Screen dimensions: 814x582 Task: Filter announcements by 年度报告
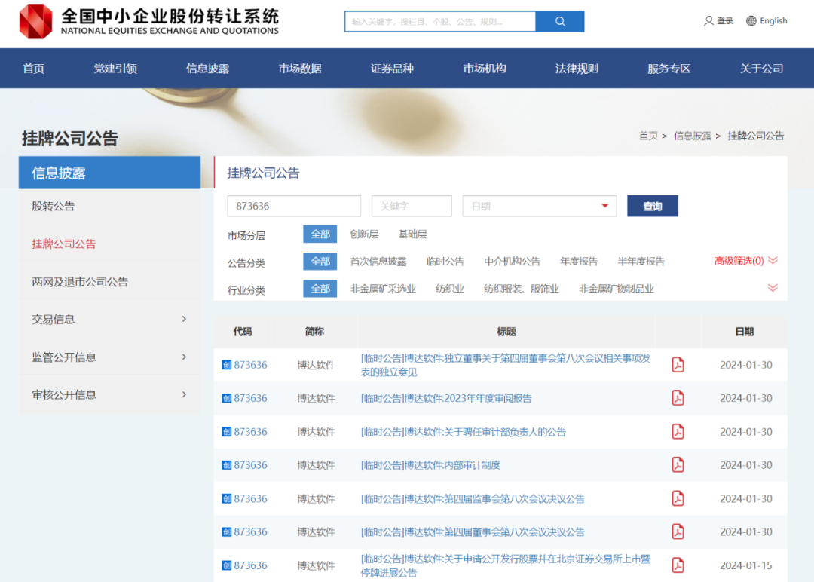579,261
